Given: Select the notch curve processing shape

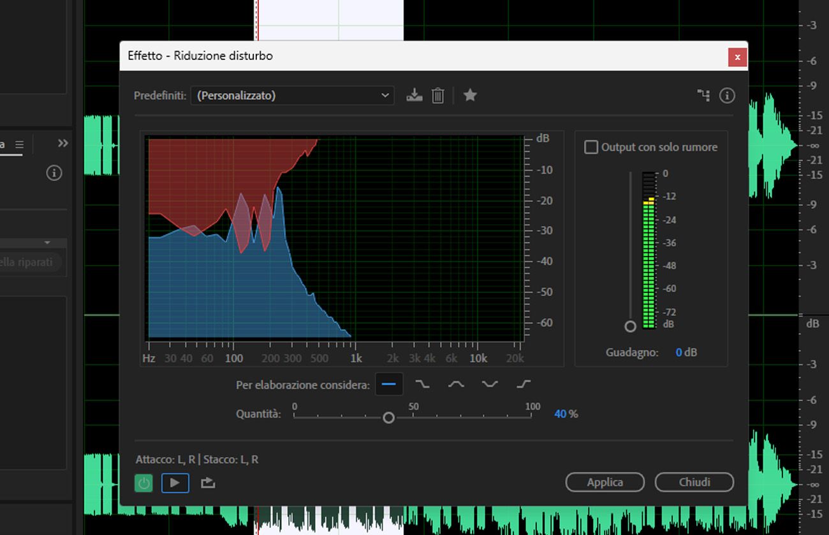Looking at the screenshot, I should coord(488,383).
